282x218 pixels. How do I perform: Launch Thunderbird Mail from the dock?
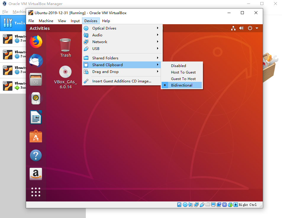tap(36, 61)
